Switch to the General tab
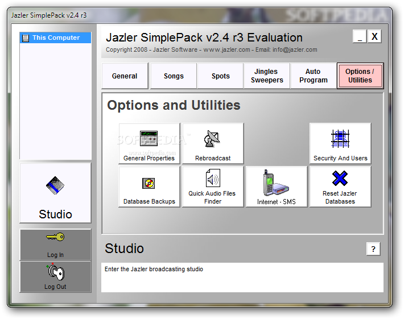 click(x=125, y=76)
